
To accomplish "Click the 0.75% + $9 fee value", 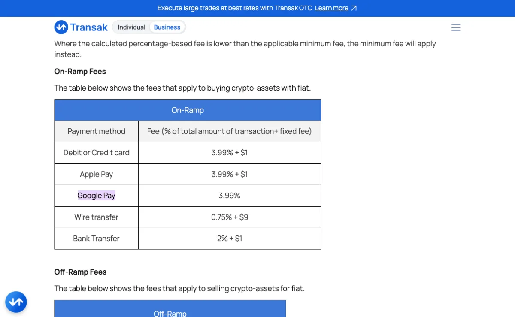I will [230, 217].
